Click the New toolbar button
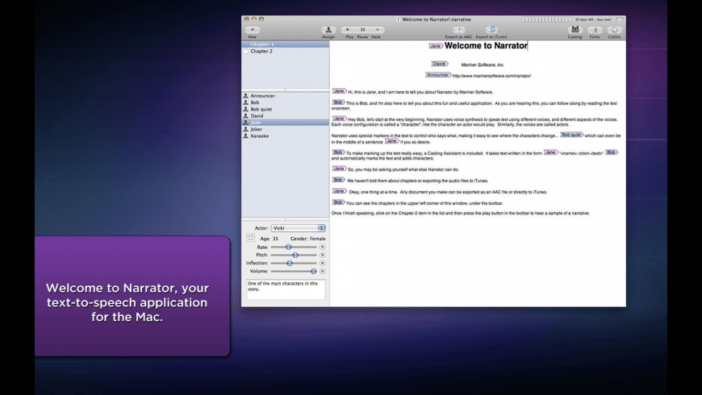This screenshot has height=395, width=702. pos(253,30)
